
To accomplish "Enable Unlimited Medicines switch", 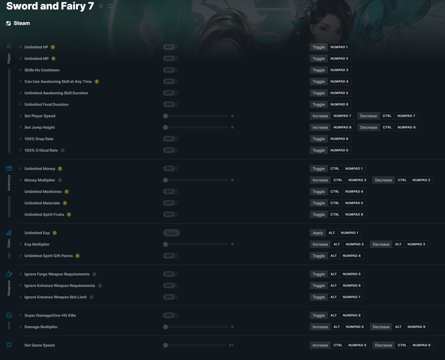I will coord(171,191).
